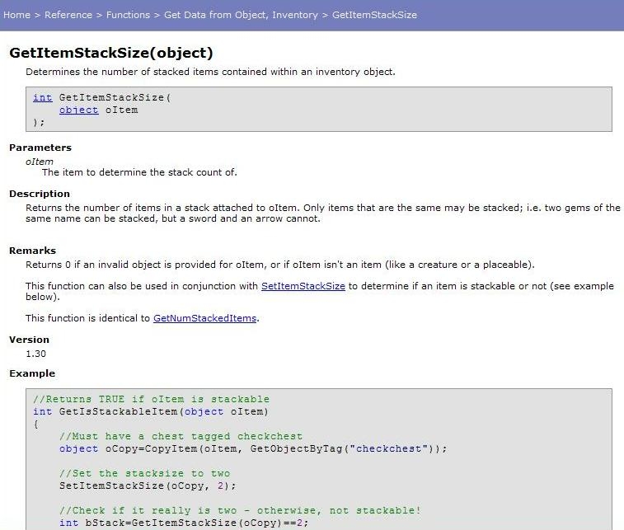Open the SetItemStackSize link in Remarks
624x530 pixels.
click(x=304, y=286)
